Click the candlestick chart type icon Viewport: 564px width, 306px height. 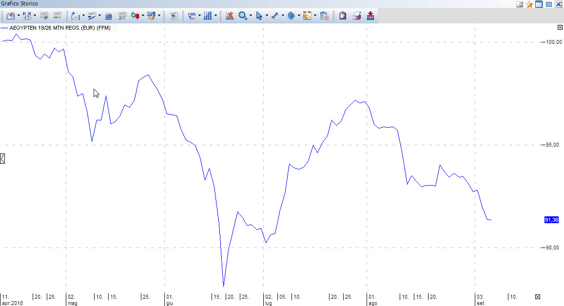[x=136, y=16]
